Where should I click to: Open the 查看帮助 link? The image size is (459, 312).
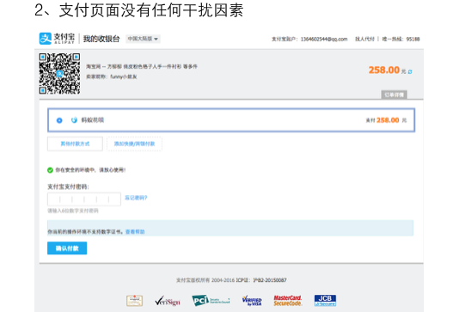[135, 232]
